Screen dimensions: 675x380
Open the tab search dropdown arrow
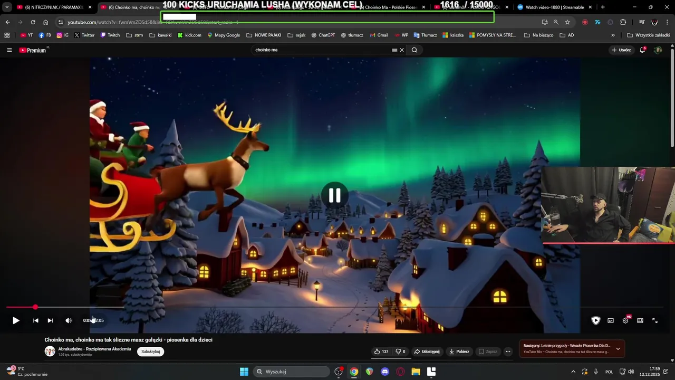pyautogui.click(x=7, y=7)
